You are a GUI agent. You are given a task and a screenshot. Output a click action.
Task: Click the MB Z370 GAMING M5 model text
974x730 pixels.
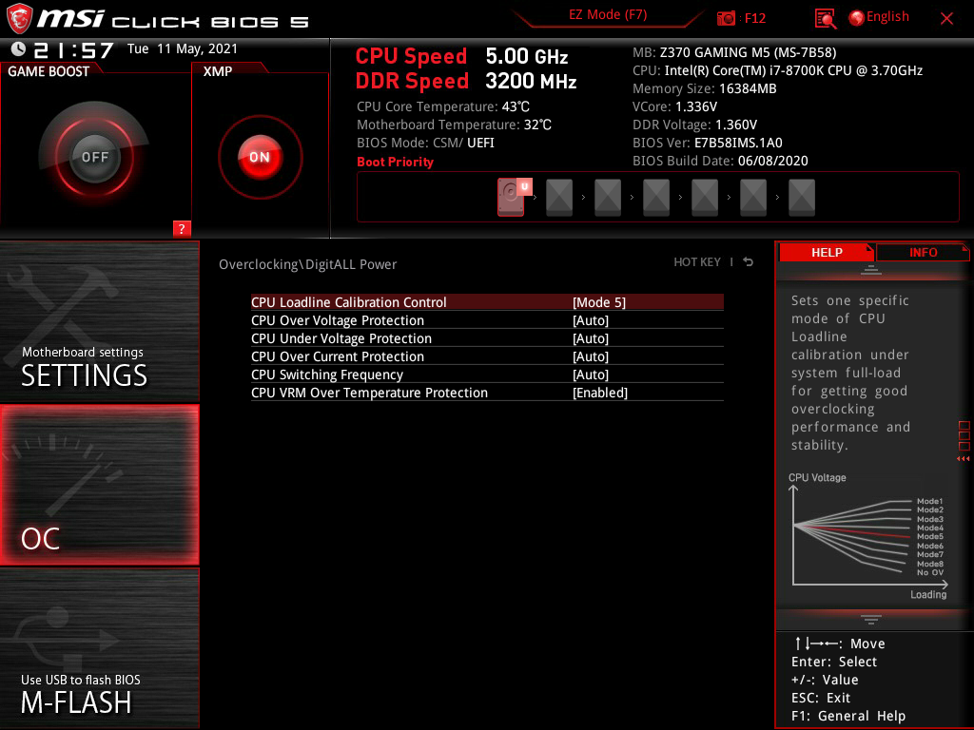[734, 53]
